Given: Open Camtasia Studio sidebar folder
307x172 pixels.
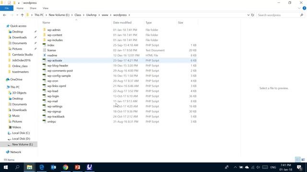Looking at the screenshot, I should [x=23, y=54].
